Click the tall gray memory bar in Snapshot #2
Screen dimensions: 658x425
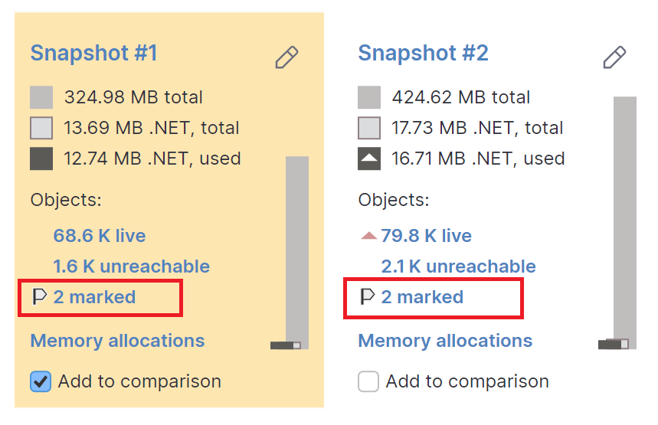pyautogui.click(x=624, y=214)
